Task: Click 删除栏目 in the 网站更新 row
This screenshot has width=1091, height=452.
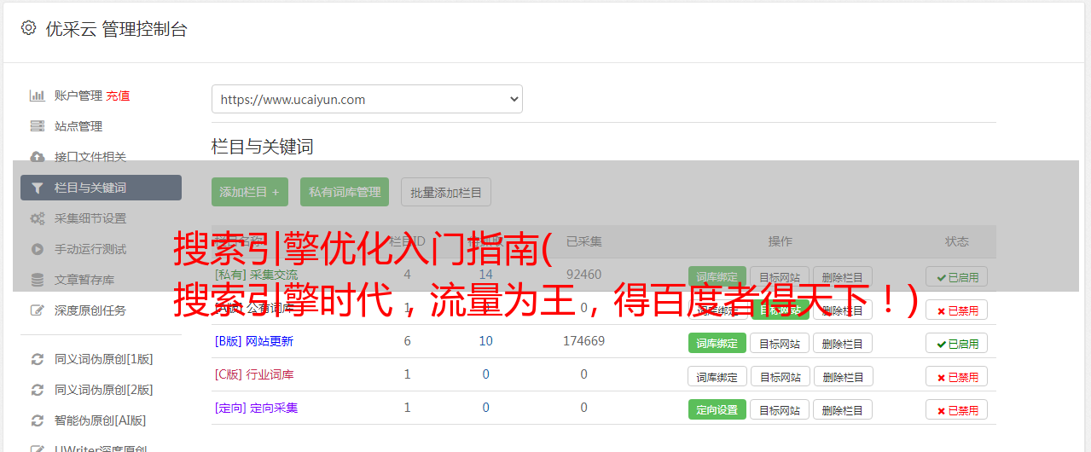Action: [x=843, y=343]
